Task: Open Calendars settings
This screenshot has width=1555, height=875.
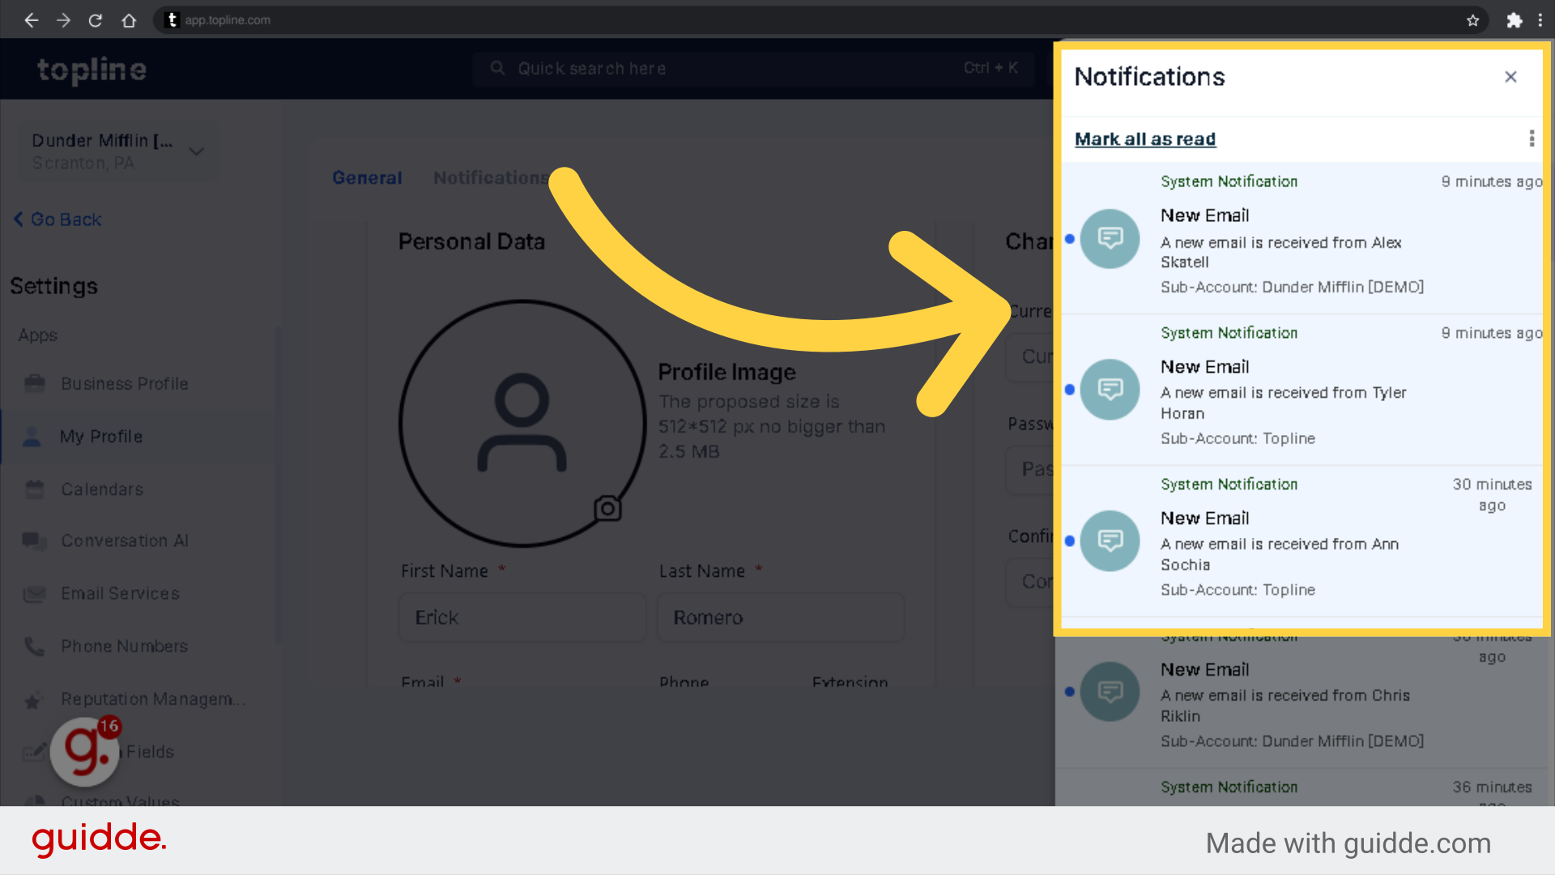Action: pos(102,489)
